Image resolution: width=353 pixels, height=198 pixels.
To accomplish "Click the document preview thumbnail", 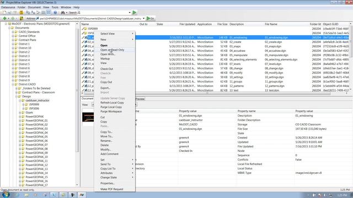I will [88, 117].
